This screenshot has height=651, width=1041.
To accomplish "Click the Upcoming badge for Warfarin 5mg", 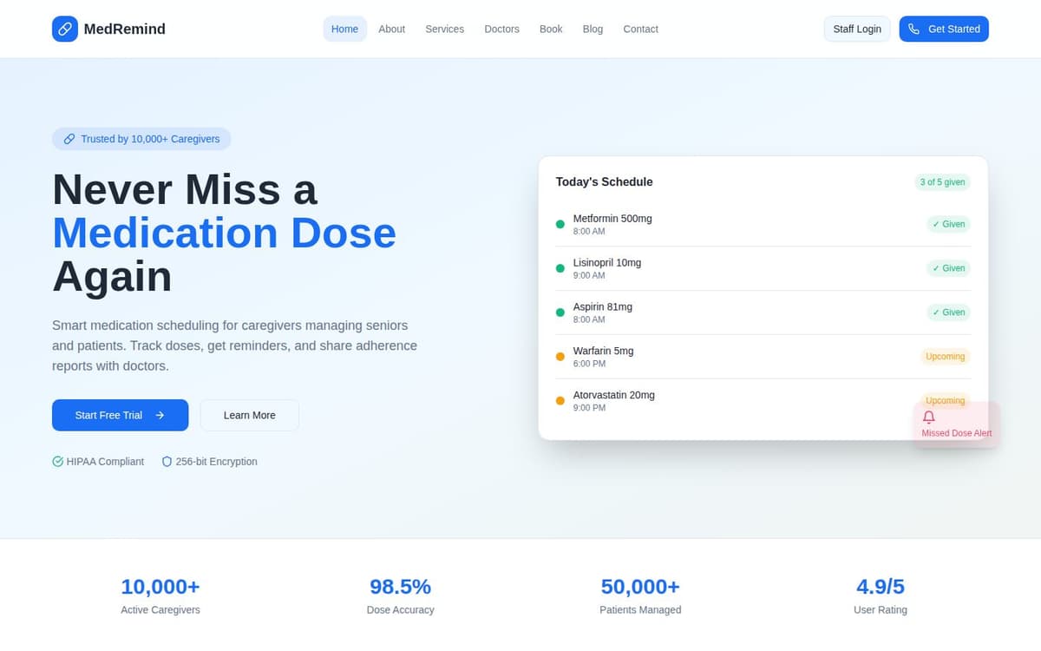I will click(x=945, y=357).
